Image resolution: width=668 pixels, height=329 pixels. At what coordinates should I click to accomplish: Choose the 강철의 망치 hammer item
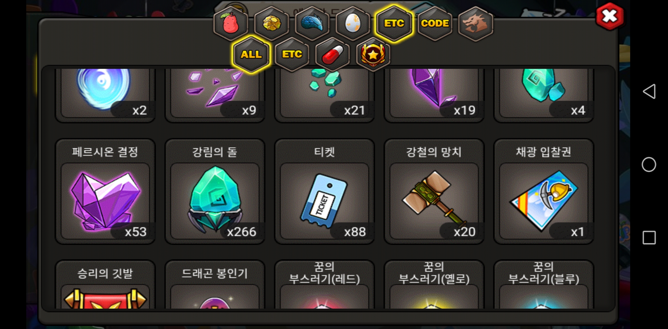(x=434, y=192)
